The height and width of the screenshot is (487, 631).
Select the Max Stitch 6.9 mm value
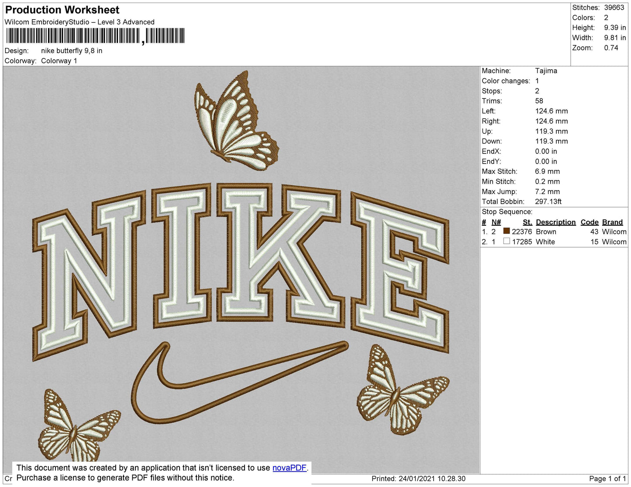click(x=547, y=171)
